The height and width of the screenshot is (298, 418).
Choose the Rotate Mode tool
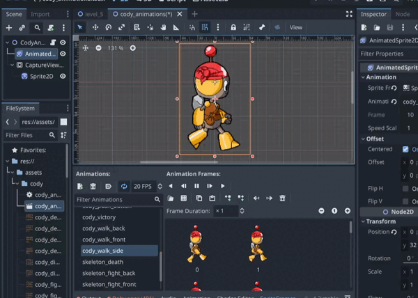click(109, 27)
